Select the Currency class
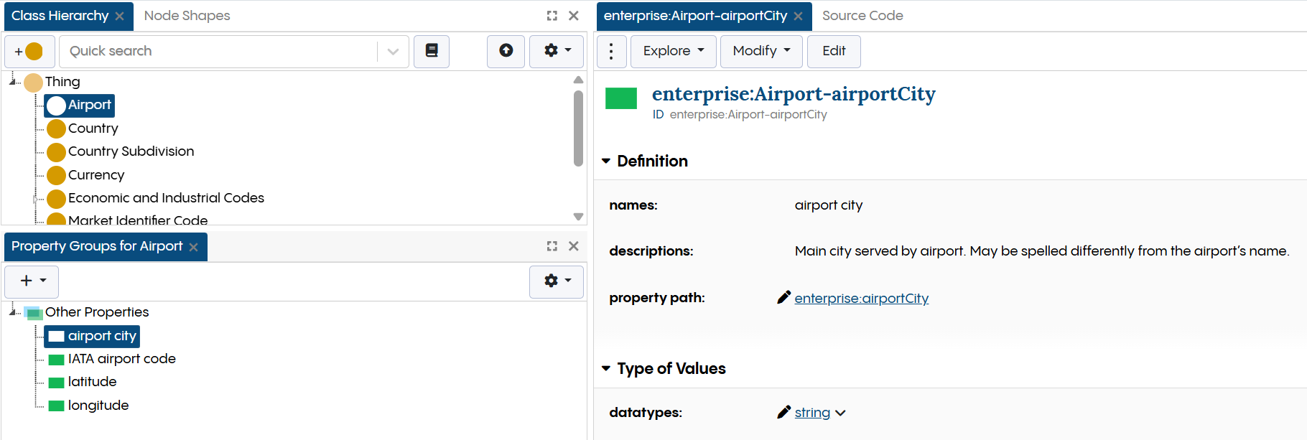Screen dimensions: 1307x440 coord(96,175)
